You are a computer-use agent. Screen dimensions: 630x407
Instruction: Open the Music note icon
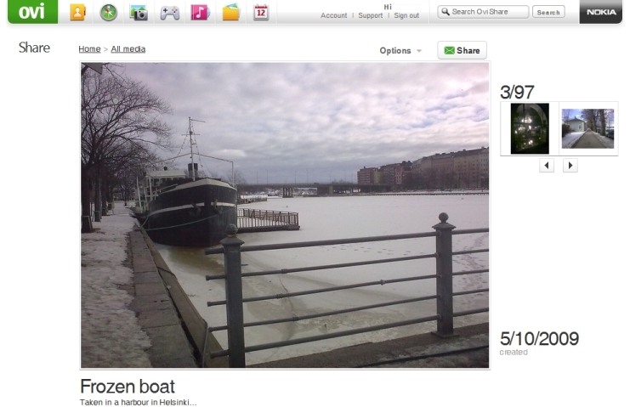pos(200,12)
